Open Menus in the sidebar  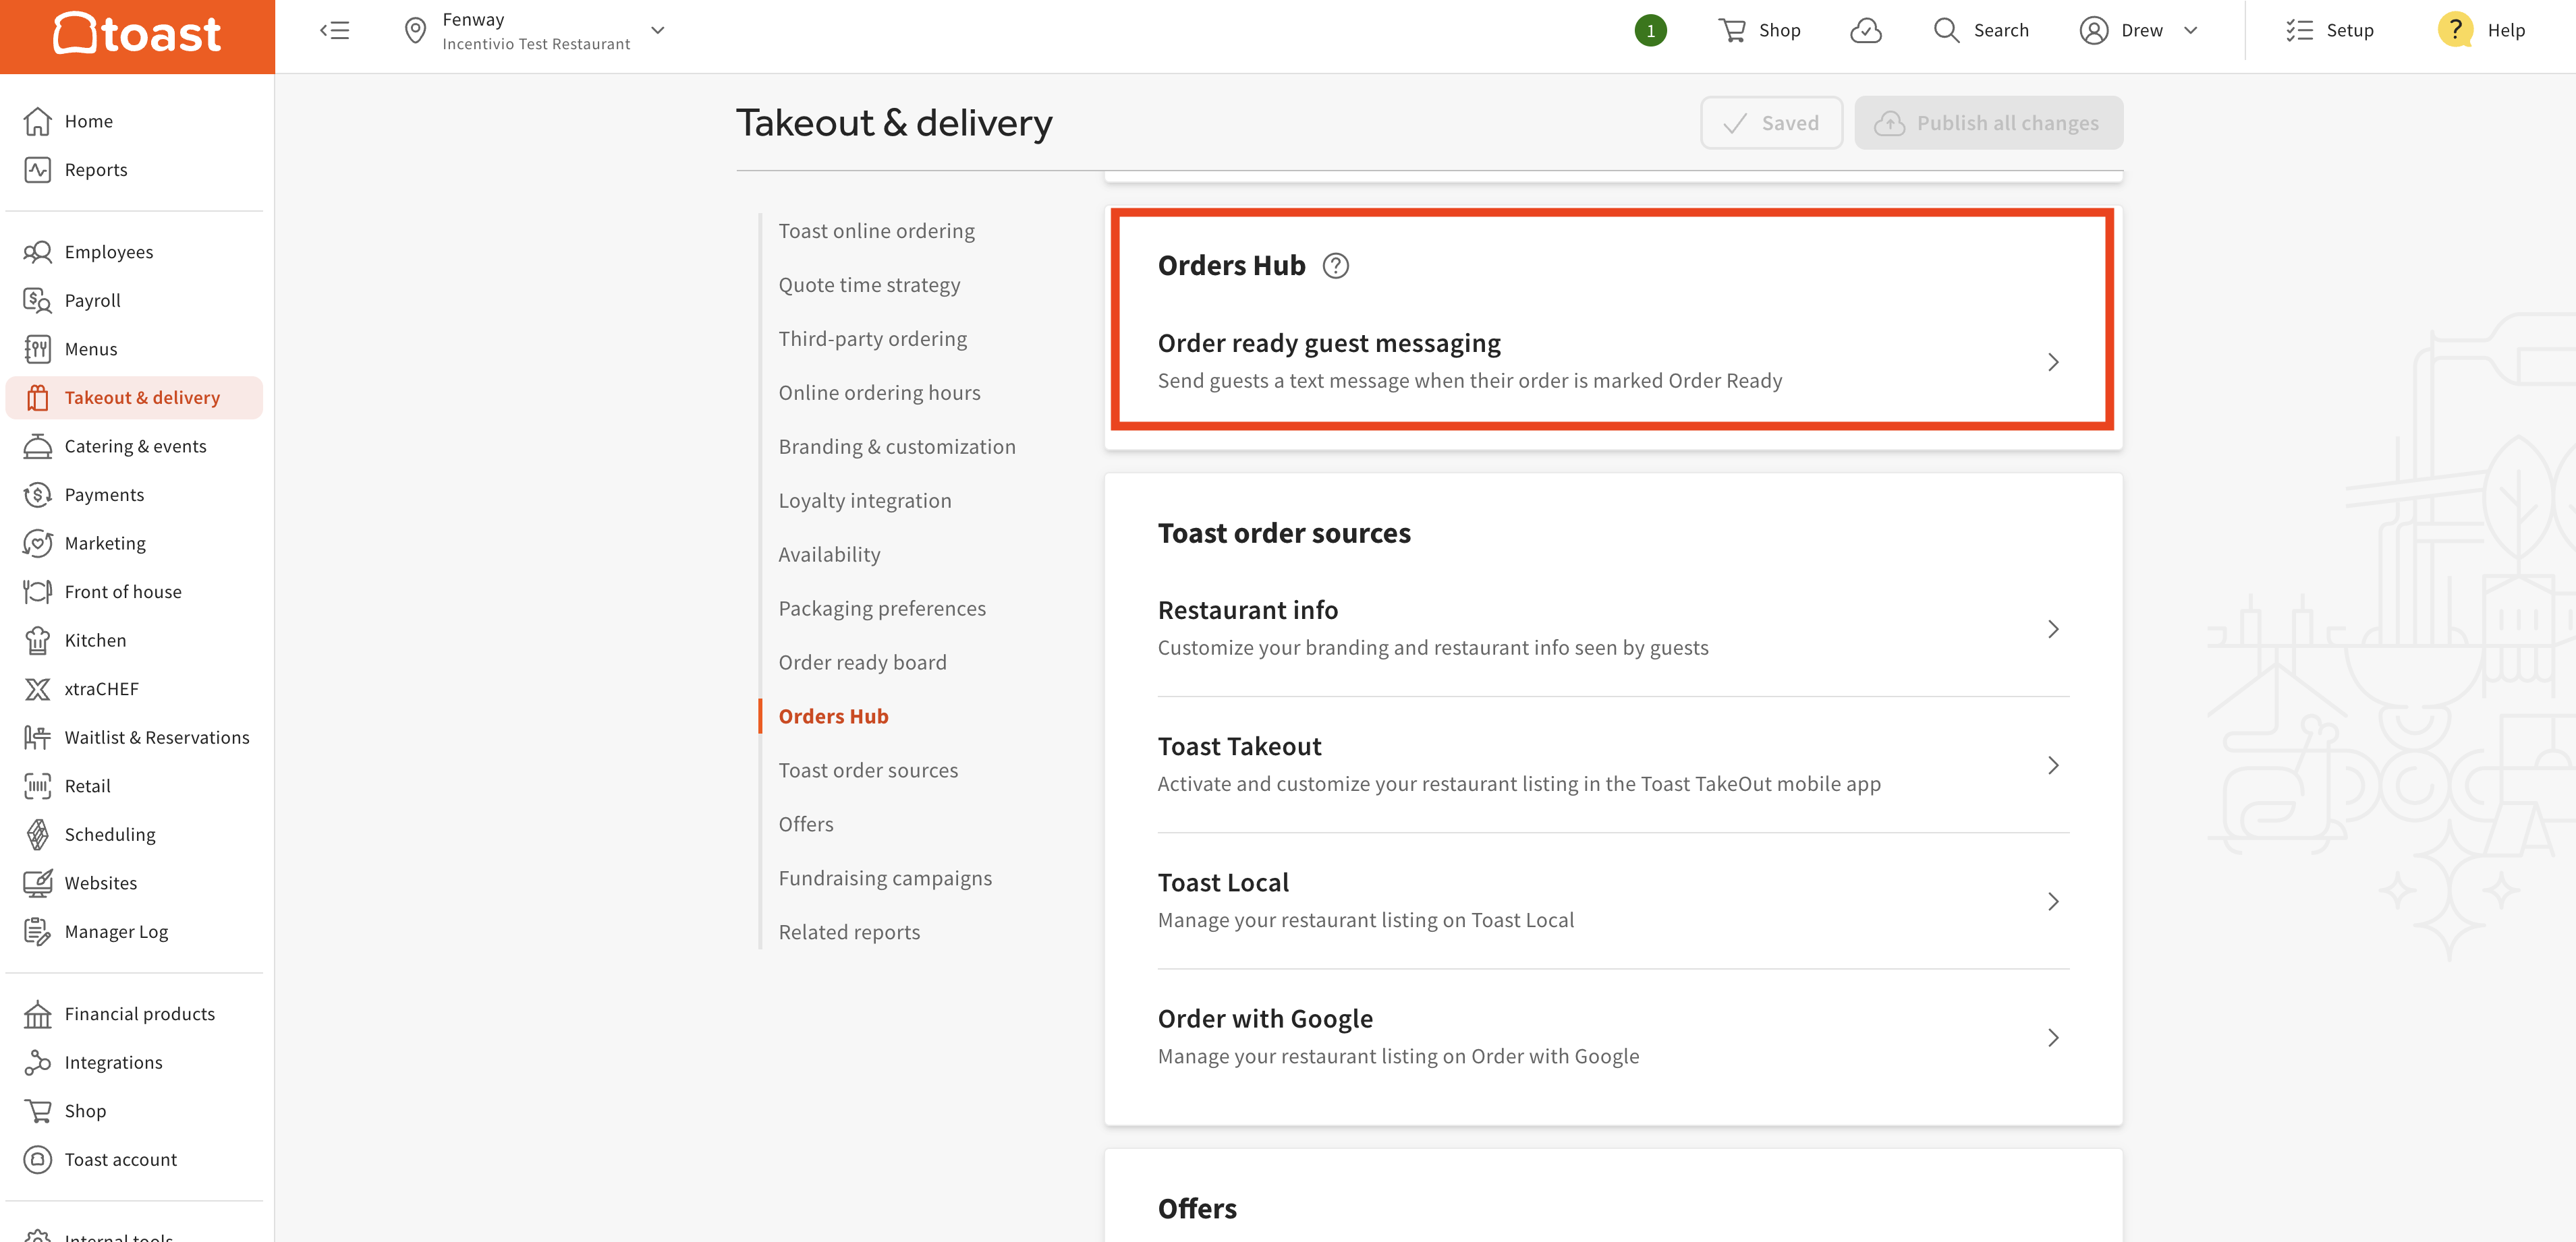click(134, 349)
